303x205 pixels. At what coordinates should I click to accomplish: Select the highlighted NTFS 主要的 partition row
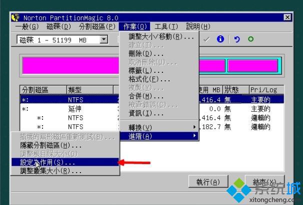[x=152, y=100]
